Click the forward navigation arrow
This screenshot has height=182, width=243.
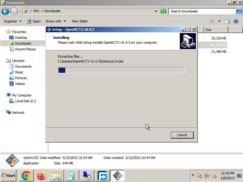pyautogui.click(x=14, y=11)
